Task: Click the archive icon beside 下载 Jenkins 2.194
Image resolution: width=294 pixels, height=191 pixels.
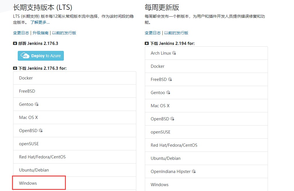Action: pyautogui.click(x=147, y=43)
